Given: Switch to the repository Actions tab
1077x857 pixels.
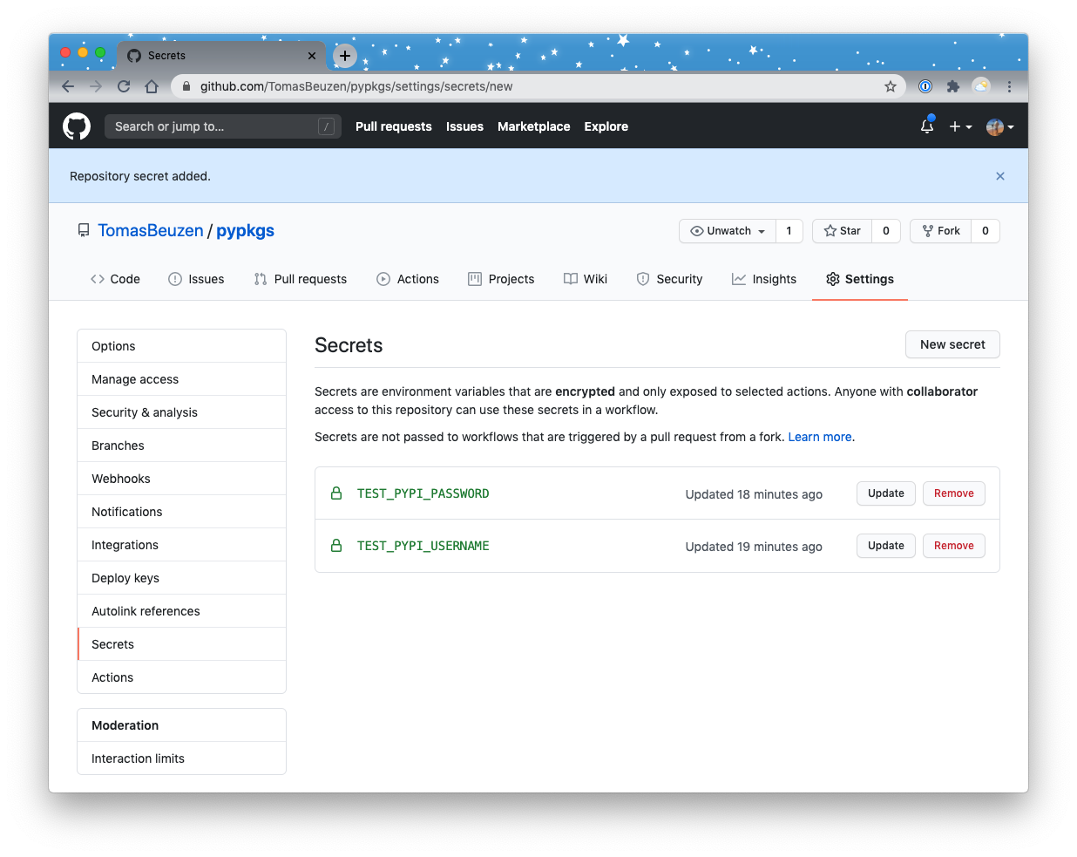Looking at the screenshot, I should [x=408, y=279].
